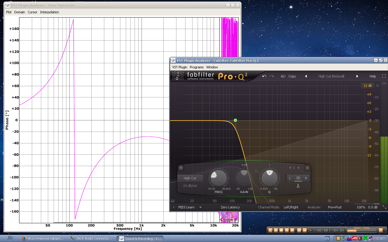Set band to stereo linked channels
The image size is (388, 242).
pos(298,178)
